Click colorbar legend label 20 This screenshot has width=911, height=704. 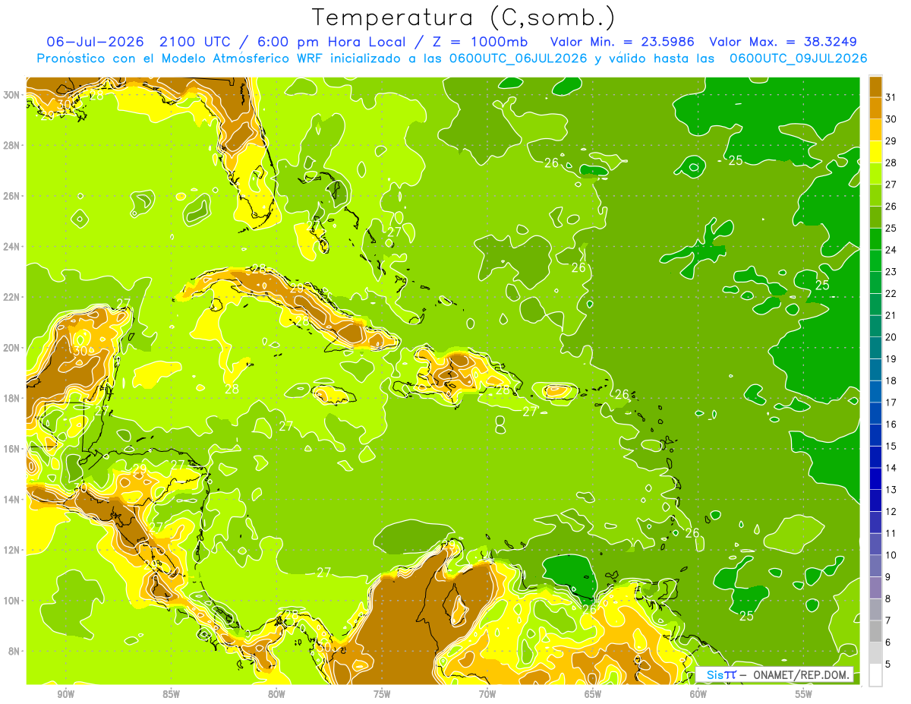point(891,337)
